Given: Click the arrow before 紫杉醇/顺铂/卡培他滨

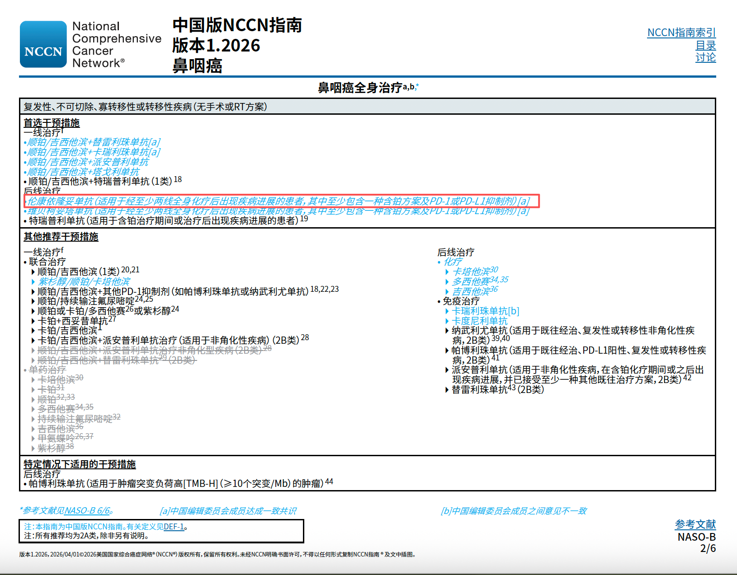Looking at the screenshot, I should pyautogui.click(x=33, y=282).
